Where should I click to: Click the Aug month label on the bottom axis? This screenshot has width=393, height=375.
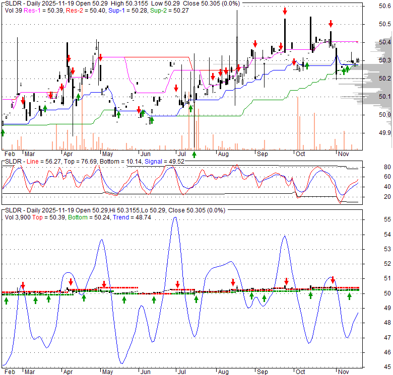(224, 371)
